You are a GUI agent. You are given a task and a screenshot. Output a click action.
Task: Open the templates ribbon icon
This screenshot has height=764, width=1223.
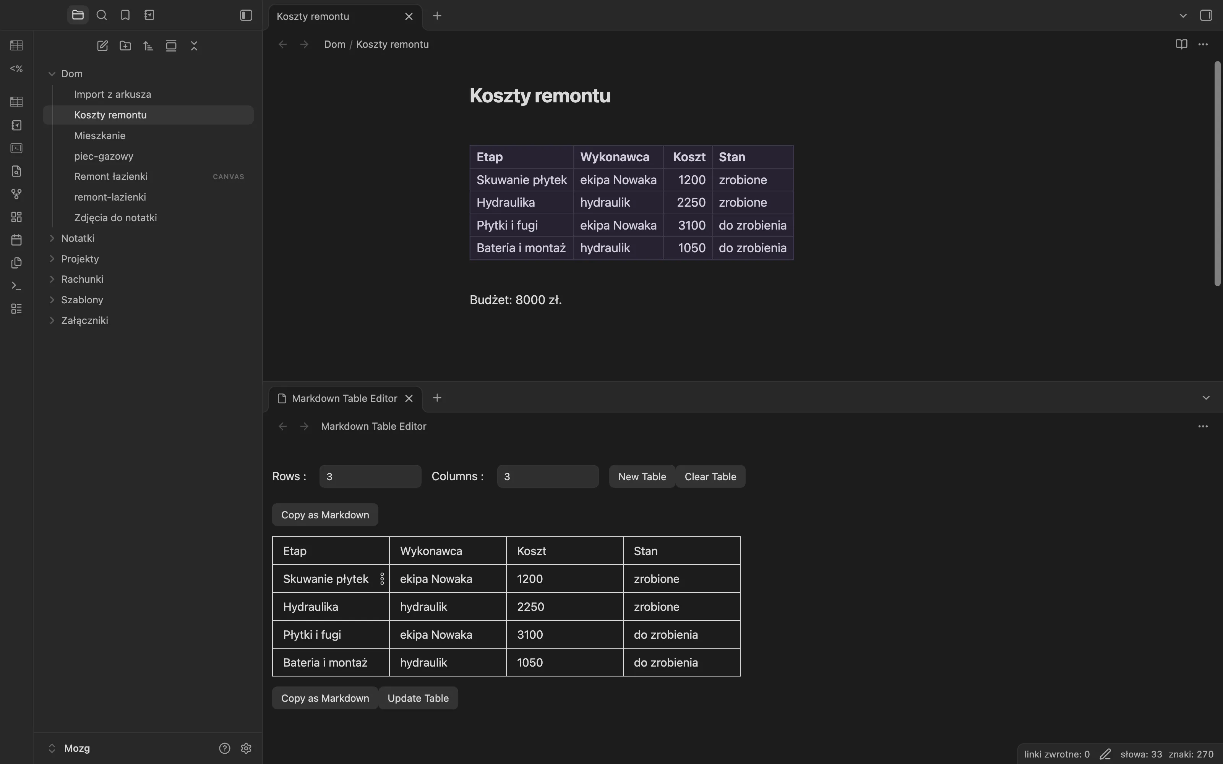16,263
